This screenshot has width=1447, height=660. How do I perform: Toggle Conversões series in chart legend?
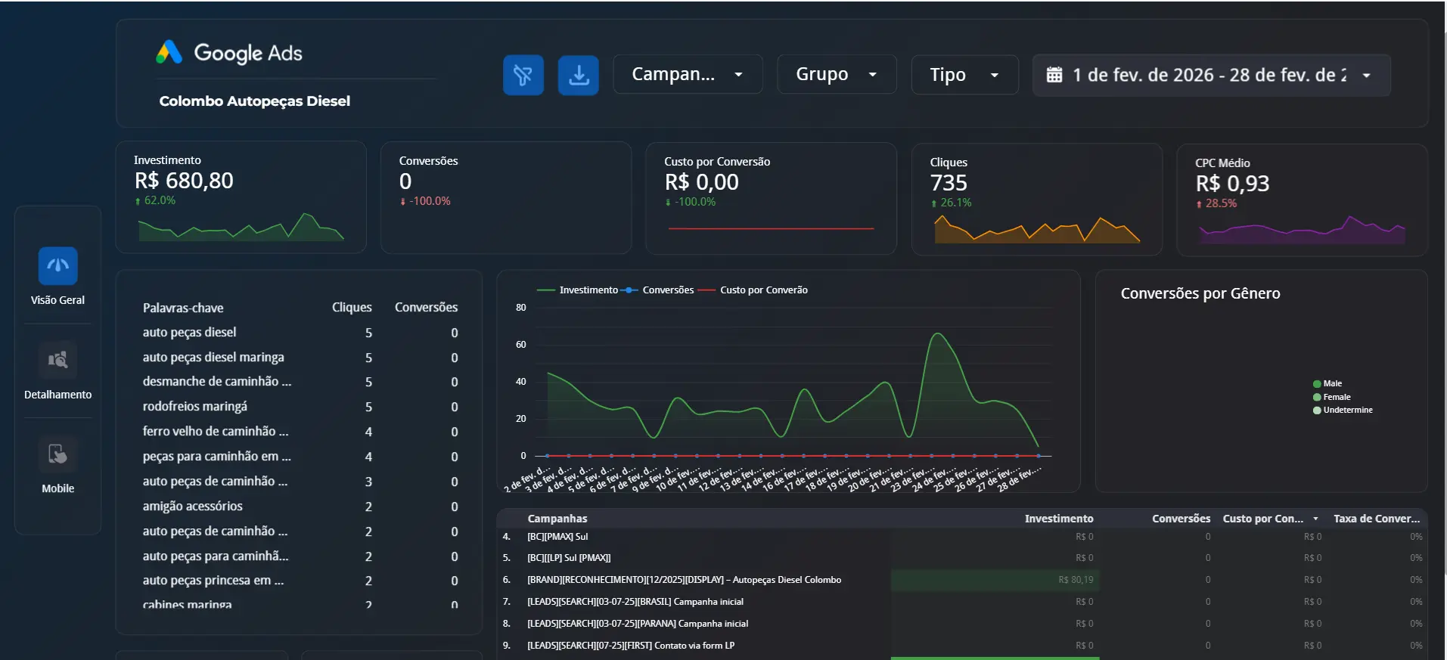tap(667, 290)
